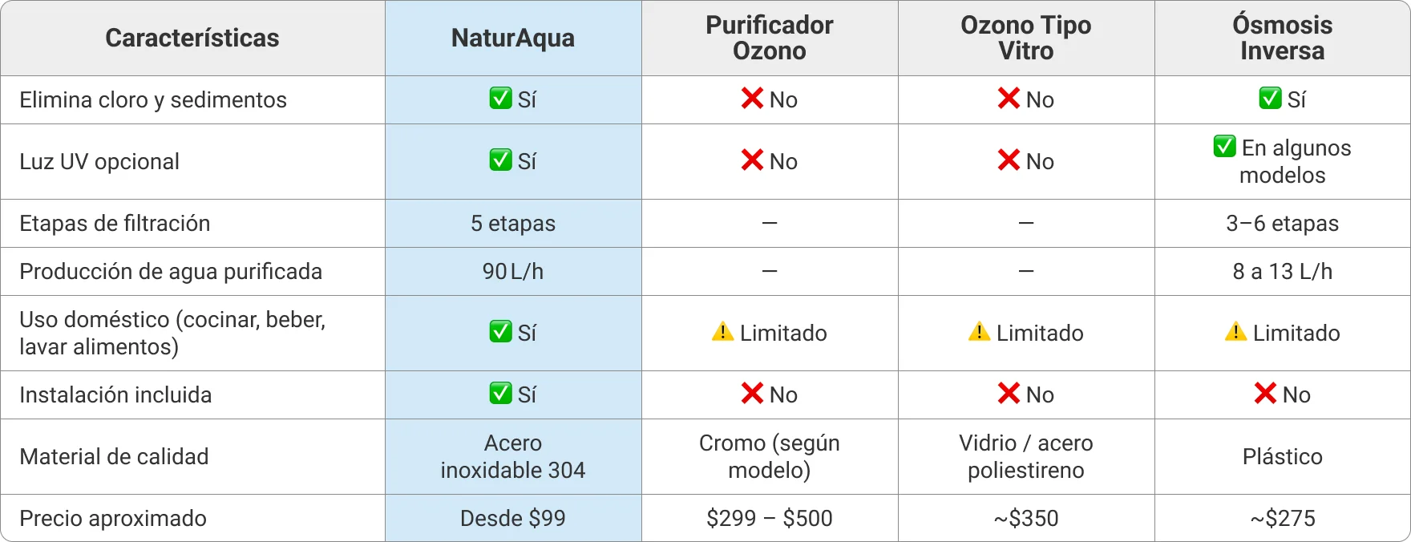
Task: Click the green checkmark in NaturAqua's chlorine row
Action: click(500, 99)
